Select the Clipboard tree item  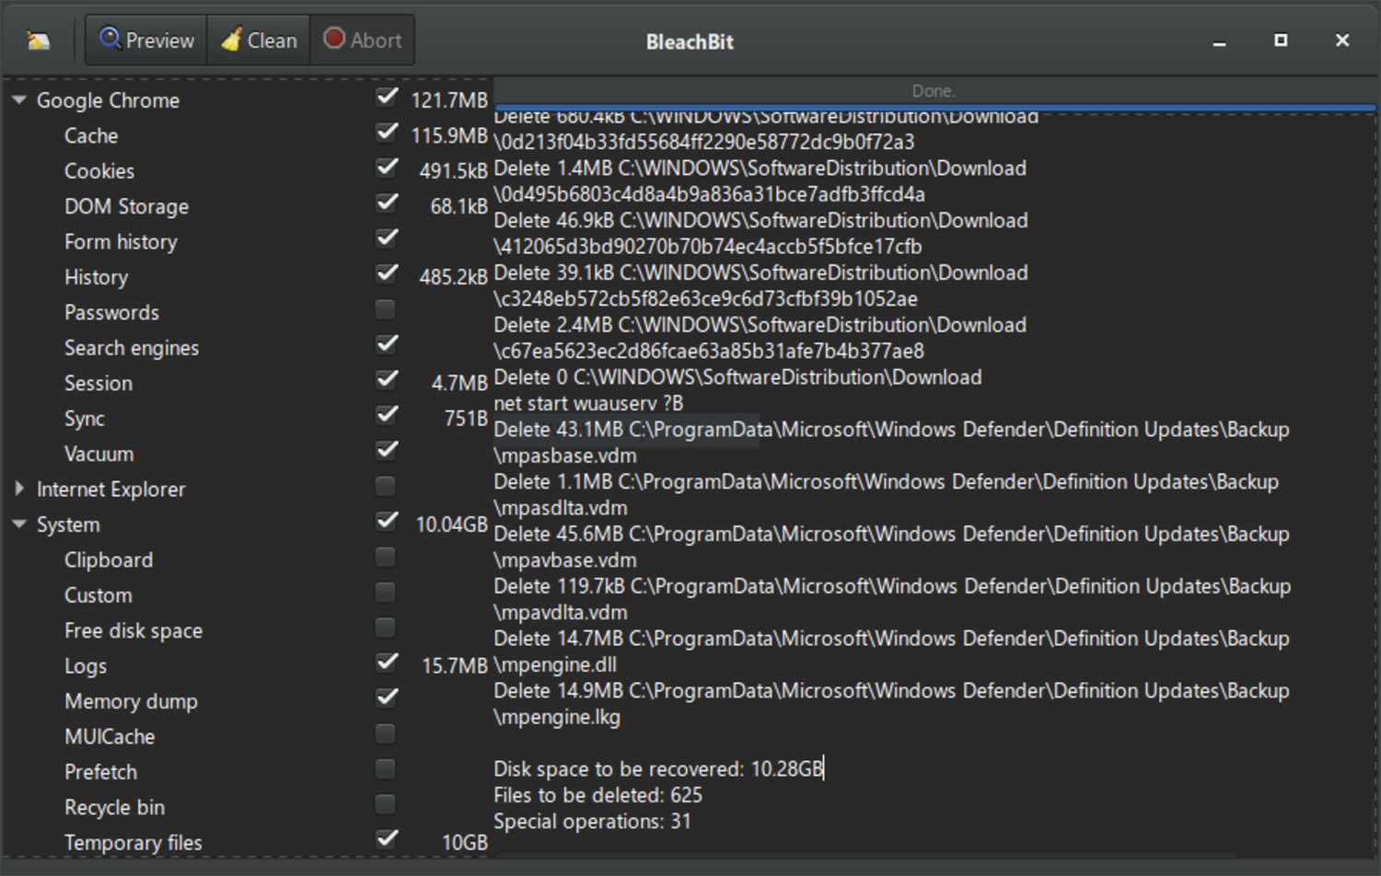109,560
